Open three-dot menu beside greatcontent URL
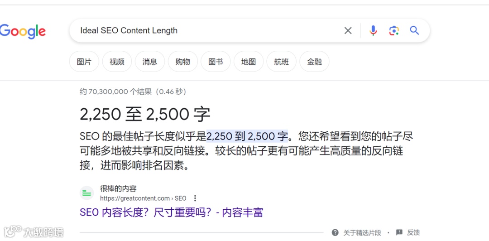The image size is (489, 241). coord(195,198)
